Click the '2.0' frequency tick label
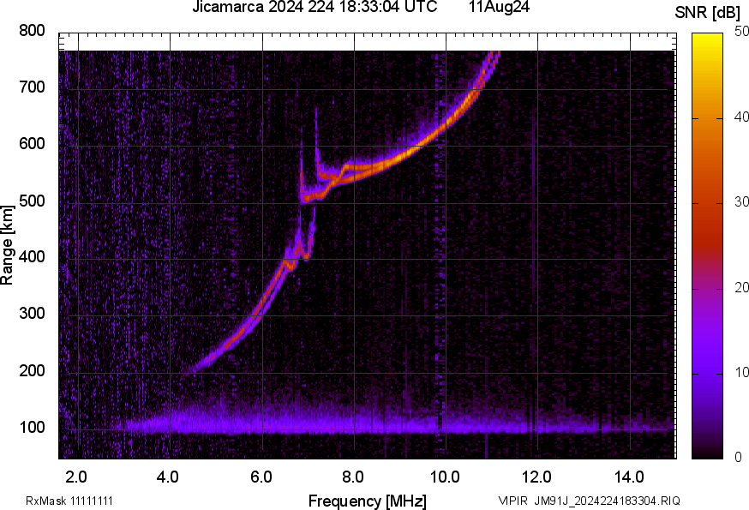 (x=76, y=477)
